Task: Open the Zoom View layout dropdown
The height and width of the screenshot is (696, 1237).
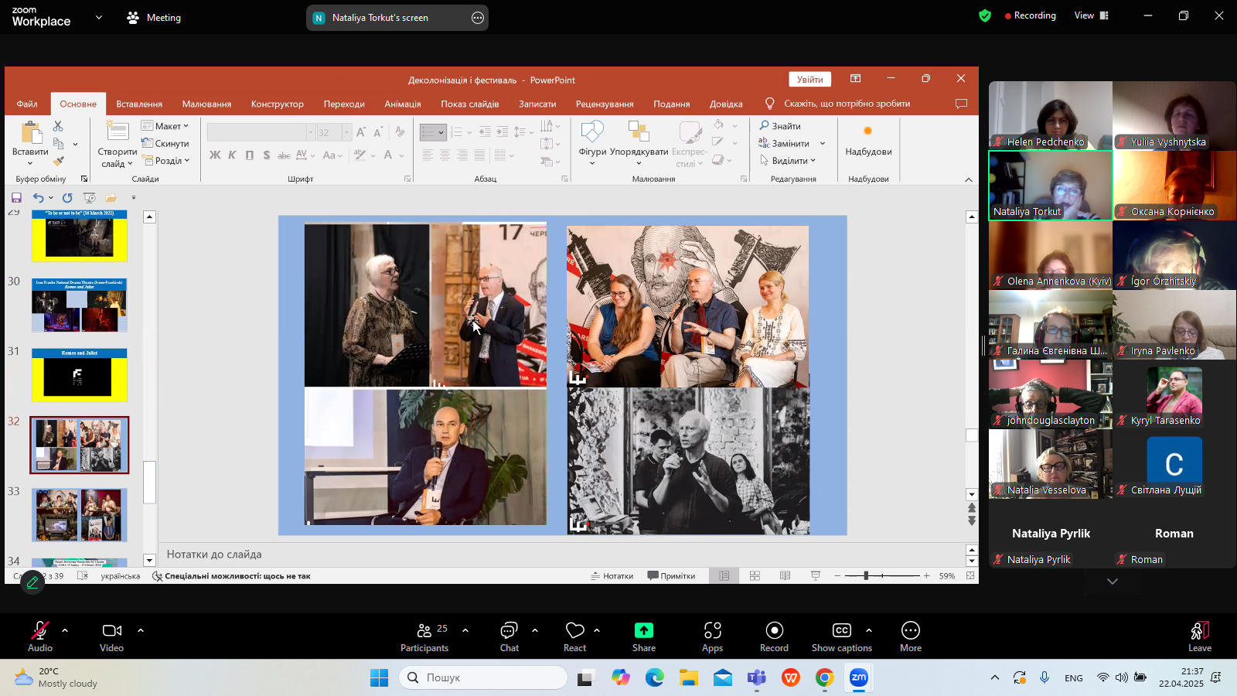Action: click(x=1091, y=15)
